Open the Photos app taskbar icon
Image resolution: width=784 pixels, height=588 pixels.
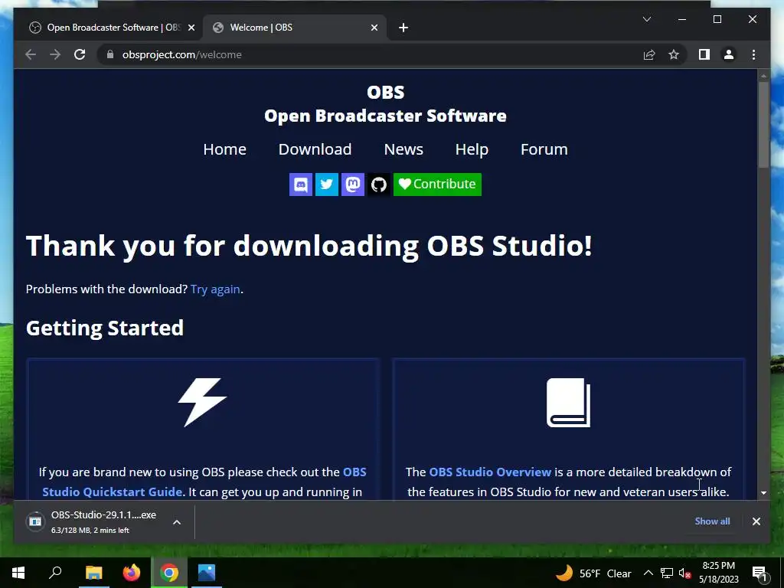click(207, 573)
